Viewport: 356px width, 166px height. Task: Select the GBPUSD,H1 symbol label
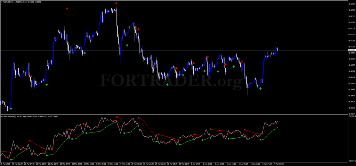pyautogui.click(x=8, y=2)
